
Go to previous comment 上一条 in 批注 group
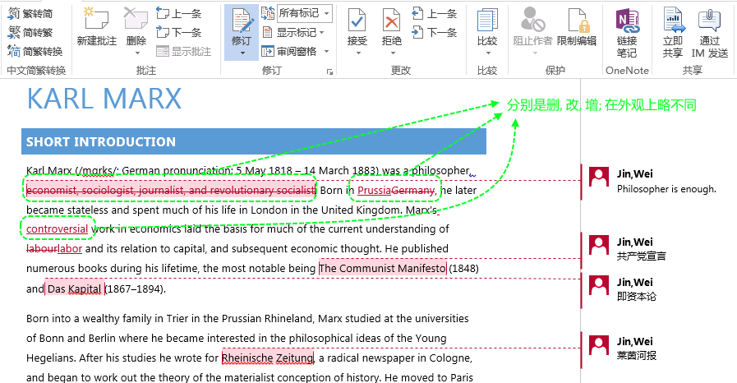[178, 14]
